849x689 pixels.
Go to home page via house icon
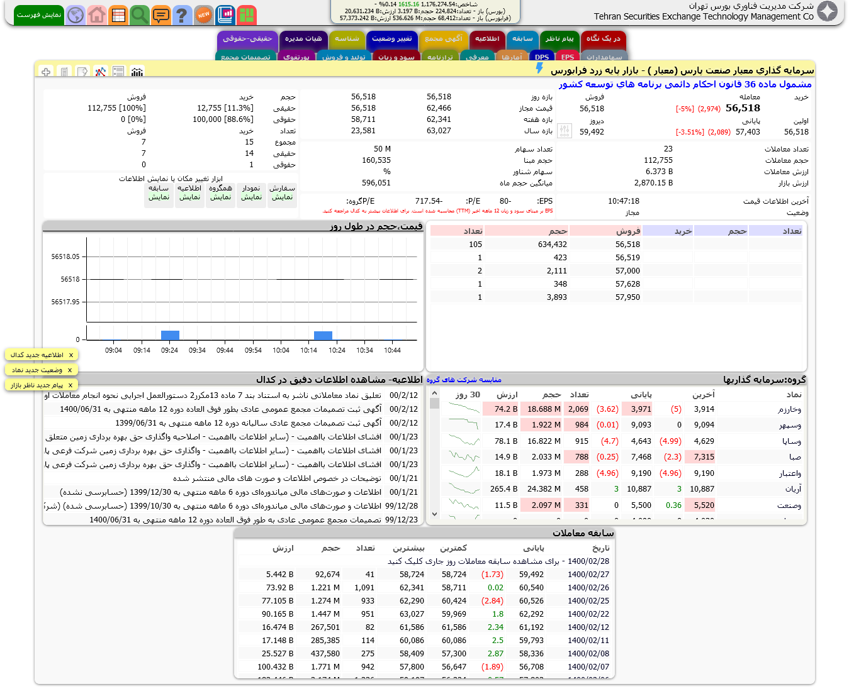(x=97, y=14)
